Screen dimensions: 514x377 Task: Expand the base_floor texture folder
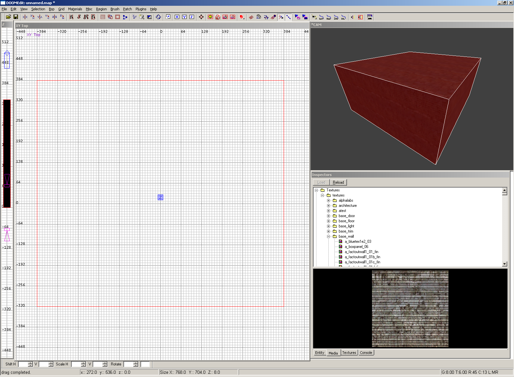328,221
